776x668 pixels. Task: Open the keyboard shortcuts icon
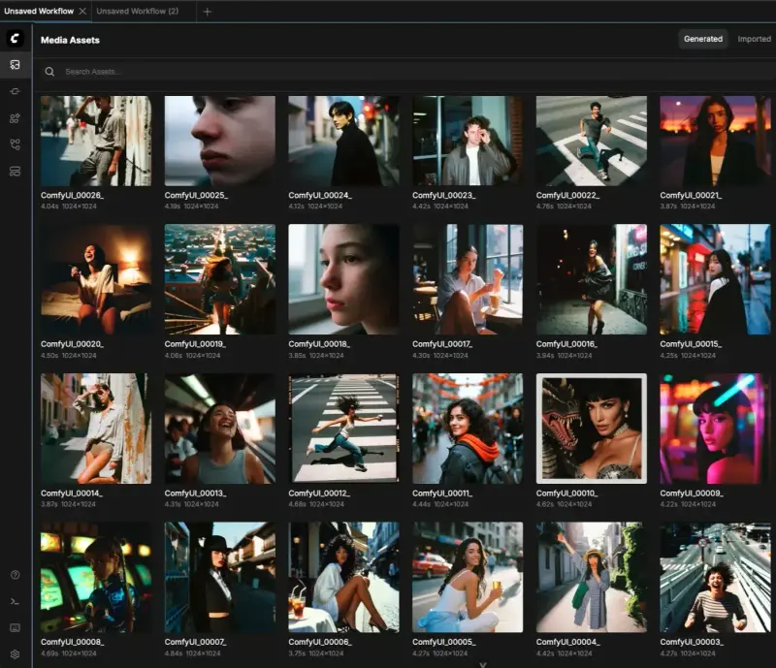click(x=15, y=627)
